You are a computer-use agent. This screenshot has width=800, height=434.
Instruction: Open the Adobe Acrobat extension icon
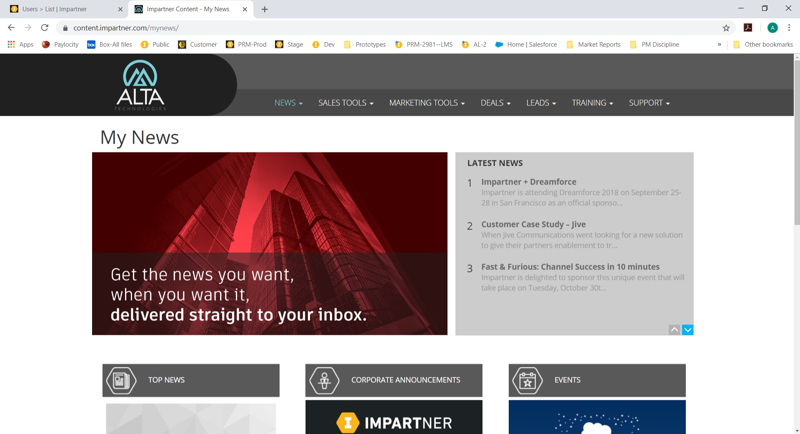[748, 28]
